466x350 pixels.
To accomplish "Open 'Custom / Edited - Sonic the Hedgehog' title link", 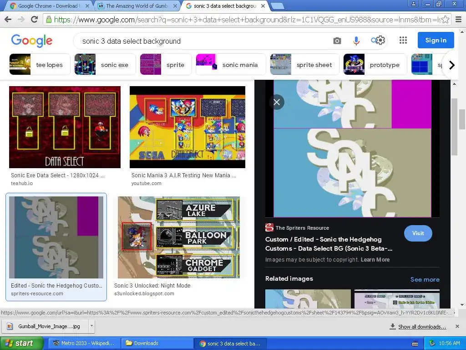I will coord(329,244).
